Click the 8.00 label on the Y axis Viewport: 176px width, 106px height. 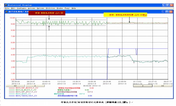(x=13, y=30)
